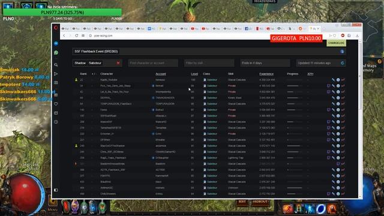Switch to first YouTube tab
The image size is (384, 216).
click(194, 29)
